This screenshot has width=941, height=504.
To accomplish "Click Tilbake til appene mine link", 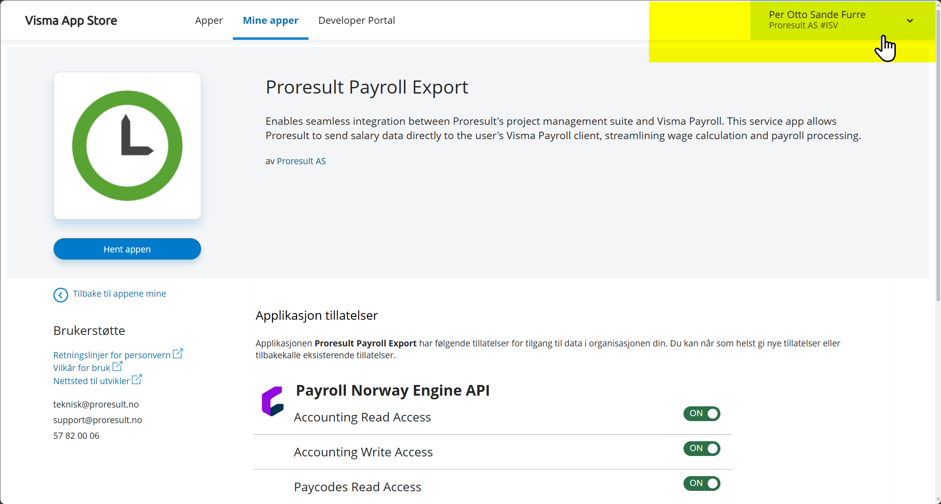I will (120, 294).
